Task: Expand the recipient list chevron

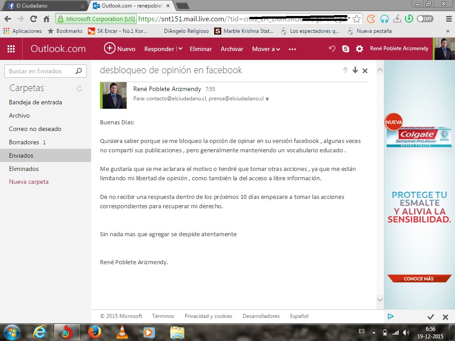Action: 267,99
